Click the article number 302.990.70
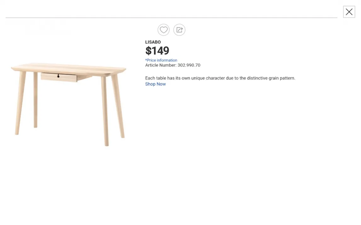 point(189,65)
